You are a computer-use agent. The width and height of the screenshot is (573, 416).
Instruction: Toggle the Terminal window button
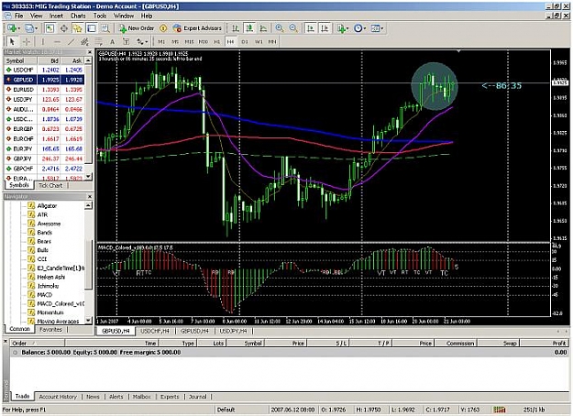pos(92,28)
